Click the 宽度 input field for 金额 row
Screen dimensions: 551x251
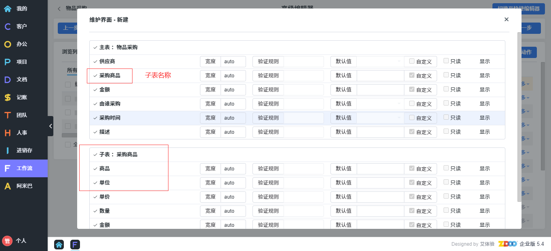point(233,90)
